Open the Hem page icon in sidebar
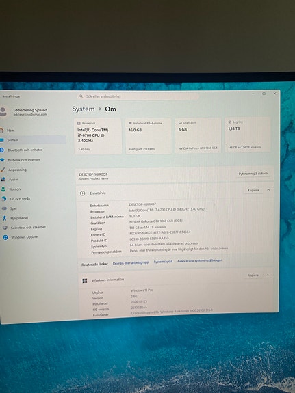 click(2, 130)
